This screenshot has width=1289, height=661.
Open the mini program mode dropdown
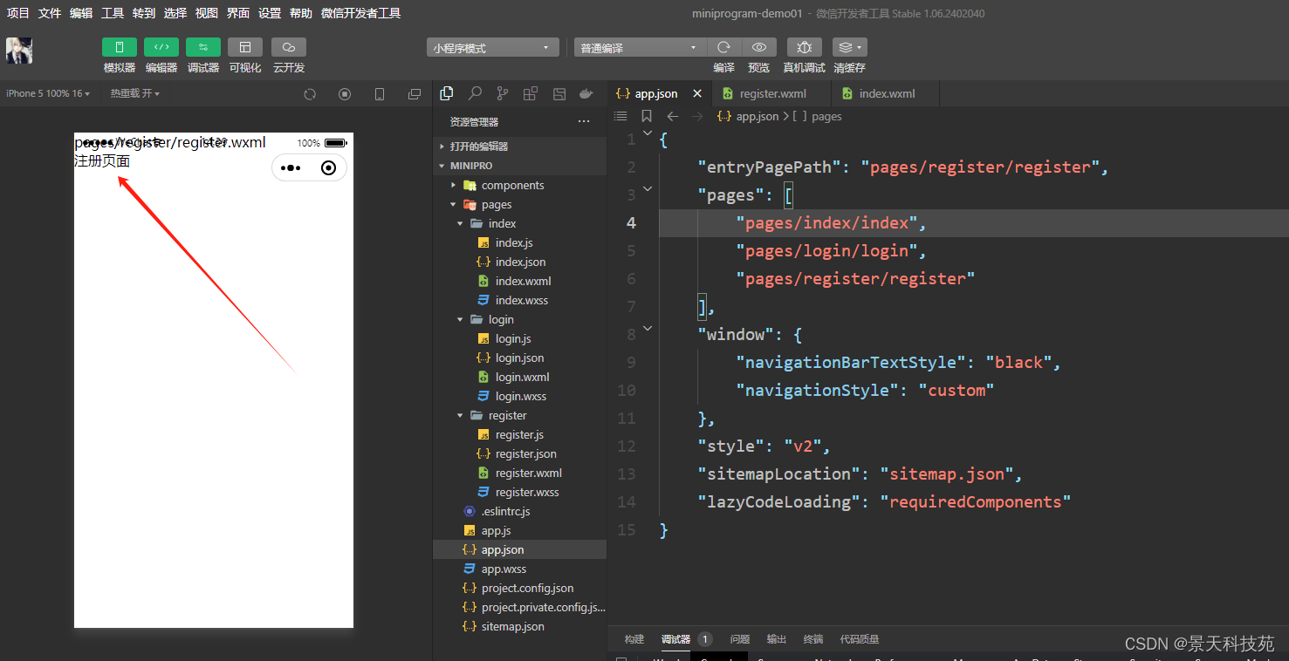(x=493, y=48)
